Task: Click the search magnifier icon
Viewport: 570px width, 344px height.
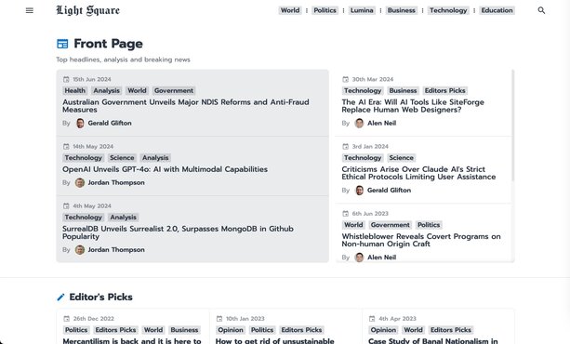Action: [541, 10]
